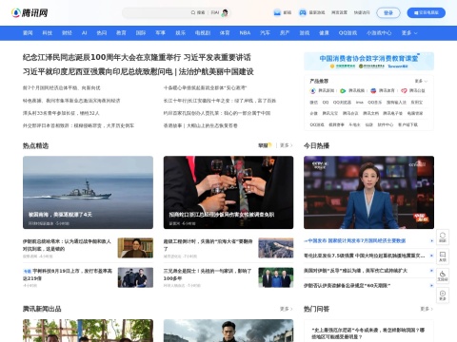Open the QQ浏览器 product link
The height and width of the screenshot is (342, 457).
coord(342,103)
